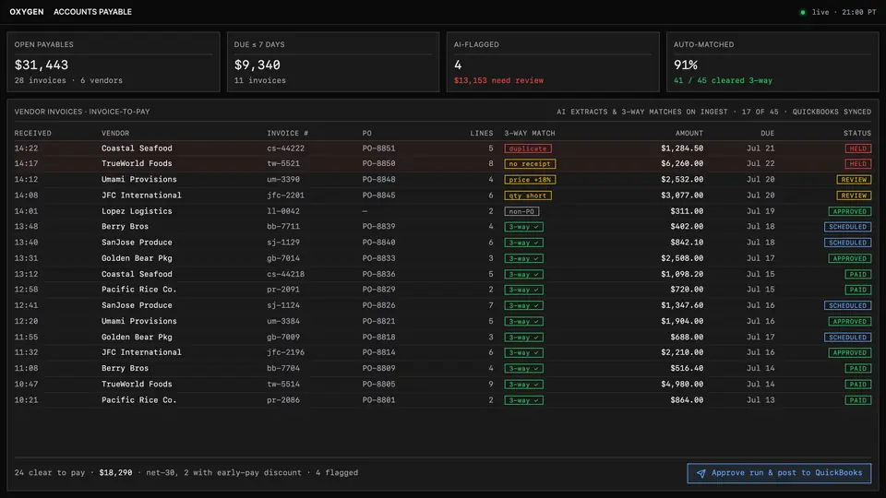
Task: Click the price +18% badge
Action: pyautogui.click(x=530, y=180)
